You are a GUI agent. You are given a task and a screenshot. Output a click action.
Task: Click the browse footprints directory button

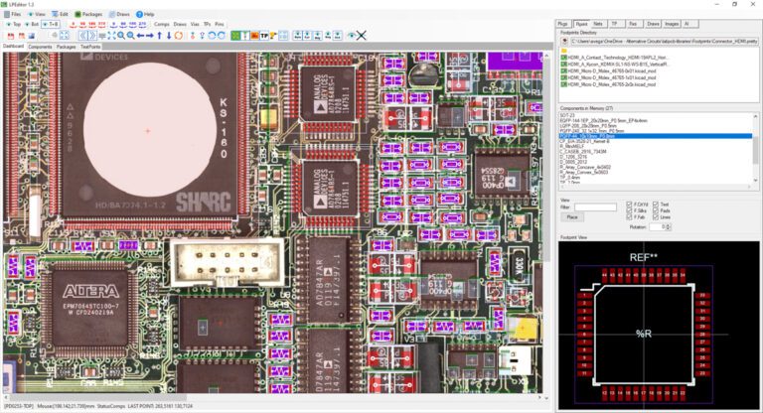click(564, 41)
